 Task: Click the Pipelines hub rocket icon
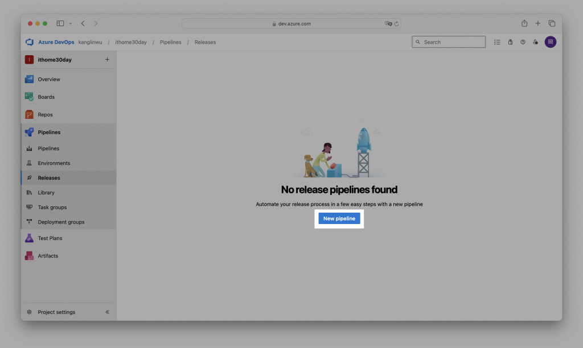[30, 132]
